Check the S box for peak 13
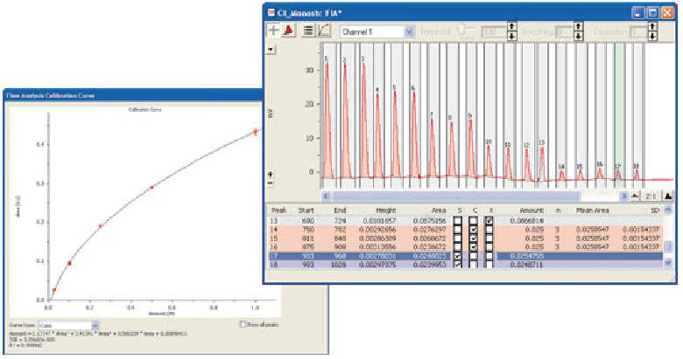 [457, 221]
